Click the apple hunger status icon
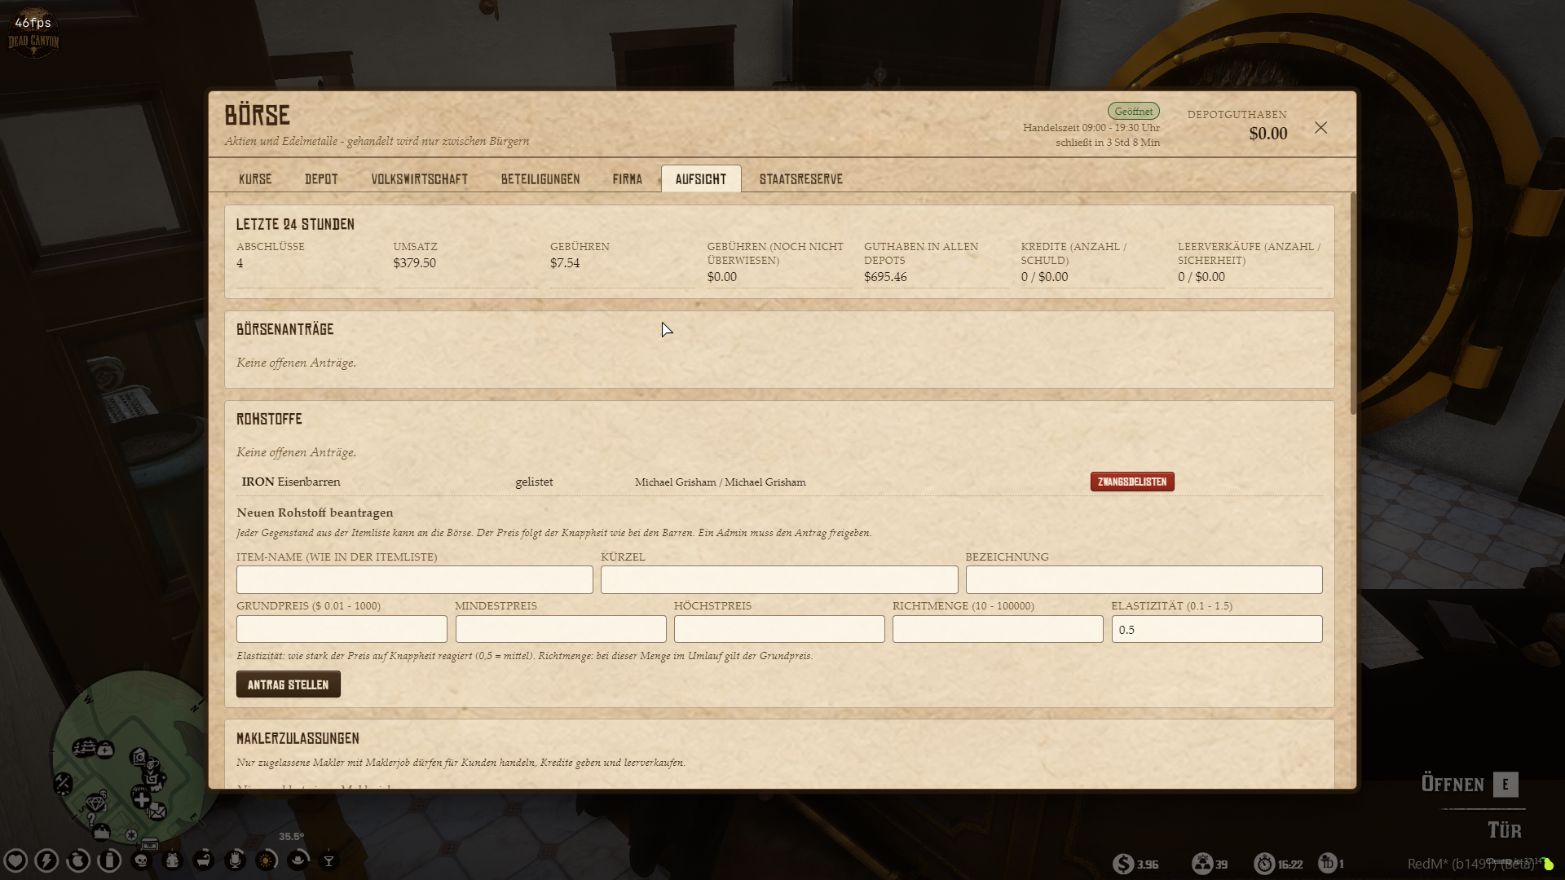The image size is (1565, 880). (x=78, y=860)
